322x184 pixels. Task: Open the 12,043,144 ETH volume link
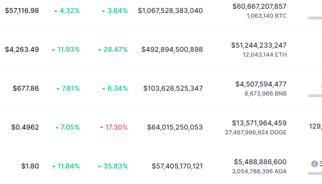pos(264,55)
